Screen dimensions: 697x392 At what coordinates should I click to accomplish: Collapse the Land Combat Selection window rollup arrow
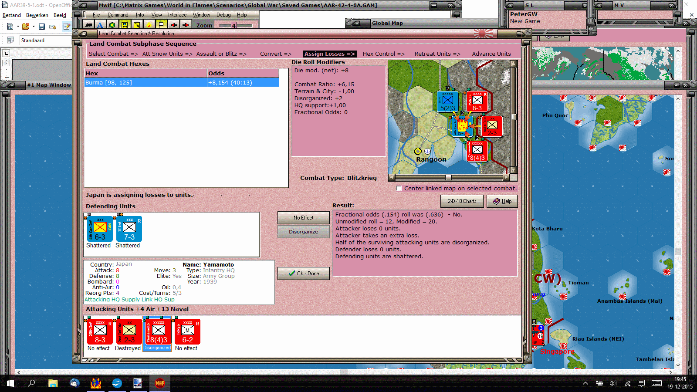(83, 33)
